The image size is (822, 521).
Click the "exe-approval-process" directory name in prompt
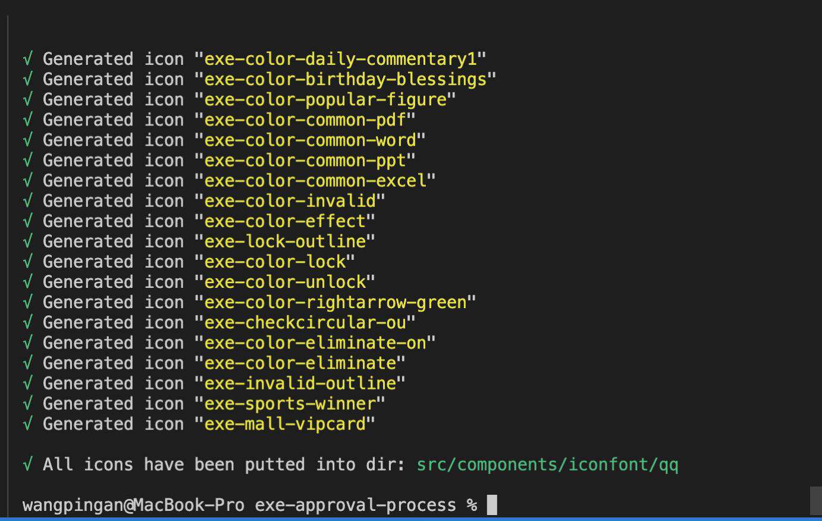coord(356,505)
